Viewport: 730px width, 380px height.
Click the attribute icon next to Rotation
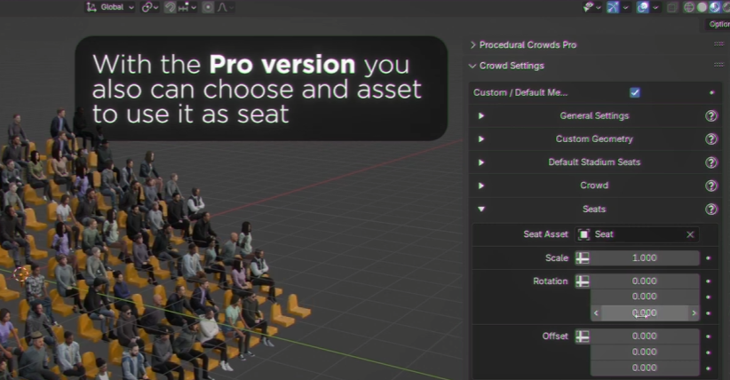pyautogui.click(x=583, y=281)
